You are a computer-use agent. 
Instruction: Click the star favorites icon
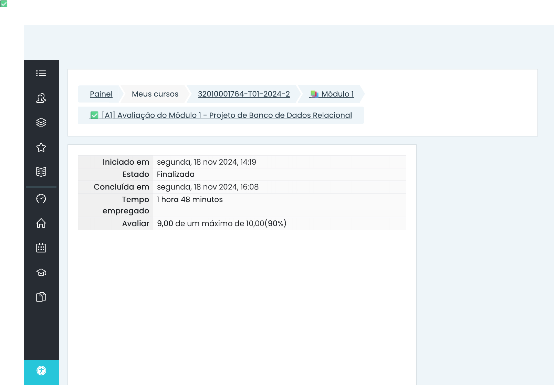[41, 147]
